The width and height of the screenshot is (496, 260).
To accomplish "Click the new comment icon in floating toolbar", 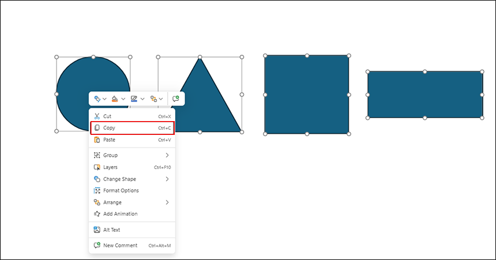I will pos(176,99).
